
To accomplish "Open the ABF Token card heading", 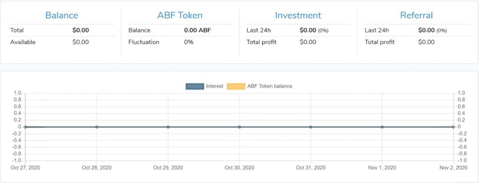I will [180, 15].
